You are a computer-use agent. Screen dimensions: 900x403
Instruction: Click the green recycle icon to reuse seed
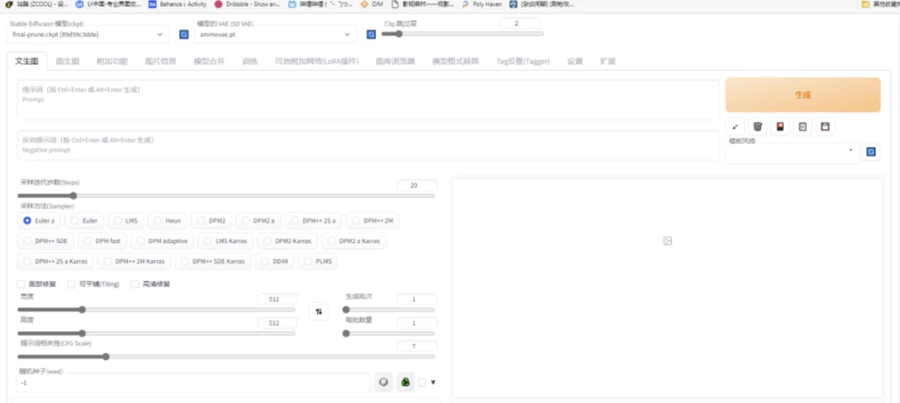click(x=406, y=383)
